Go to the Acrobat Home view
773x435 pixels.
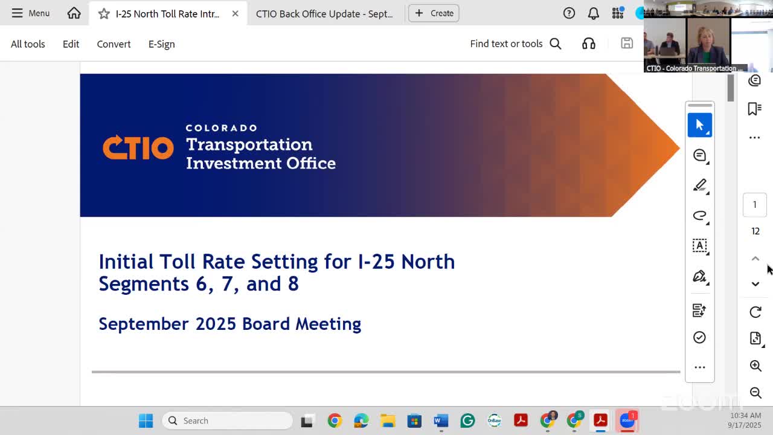click(74, 13)
